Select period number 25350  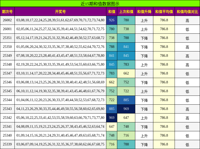(x=7, y=47)
